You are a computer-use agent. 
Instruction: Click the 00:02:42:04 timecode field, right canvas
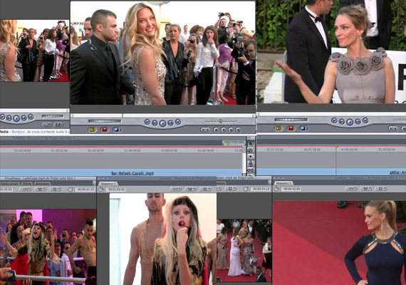click(292, 189)
